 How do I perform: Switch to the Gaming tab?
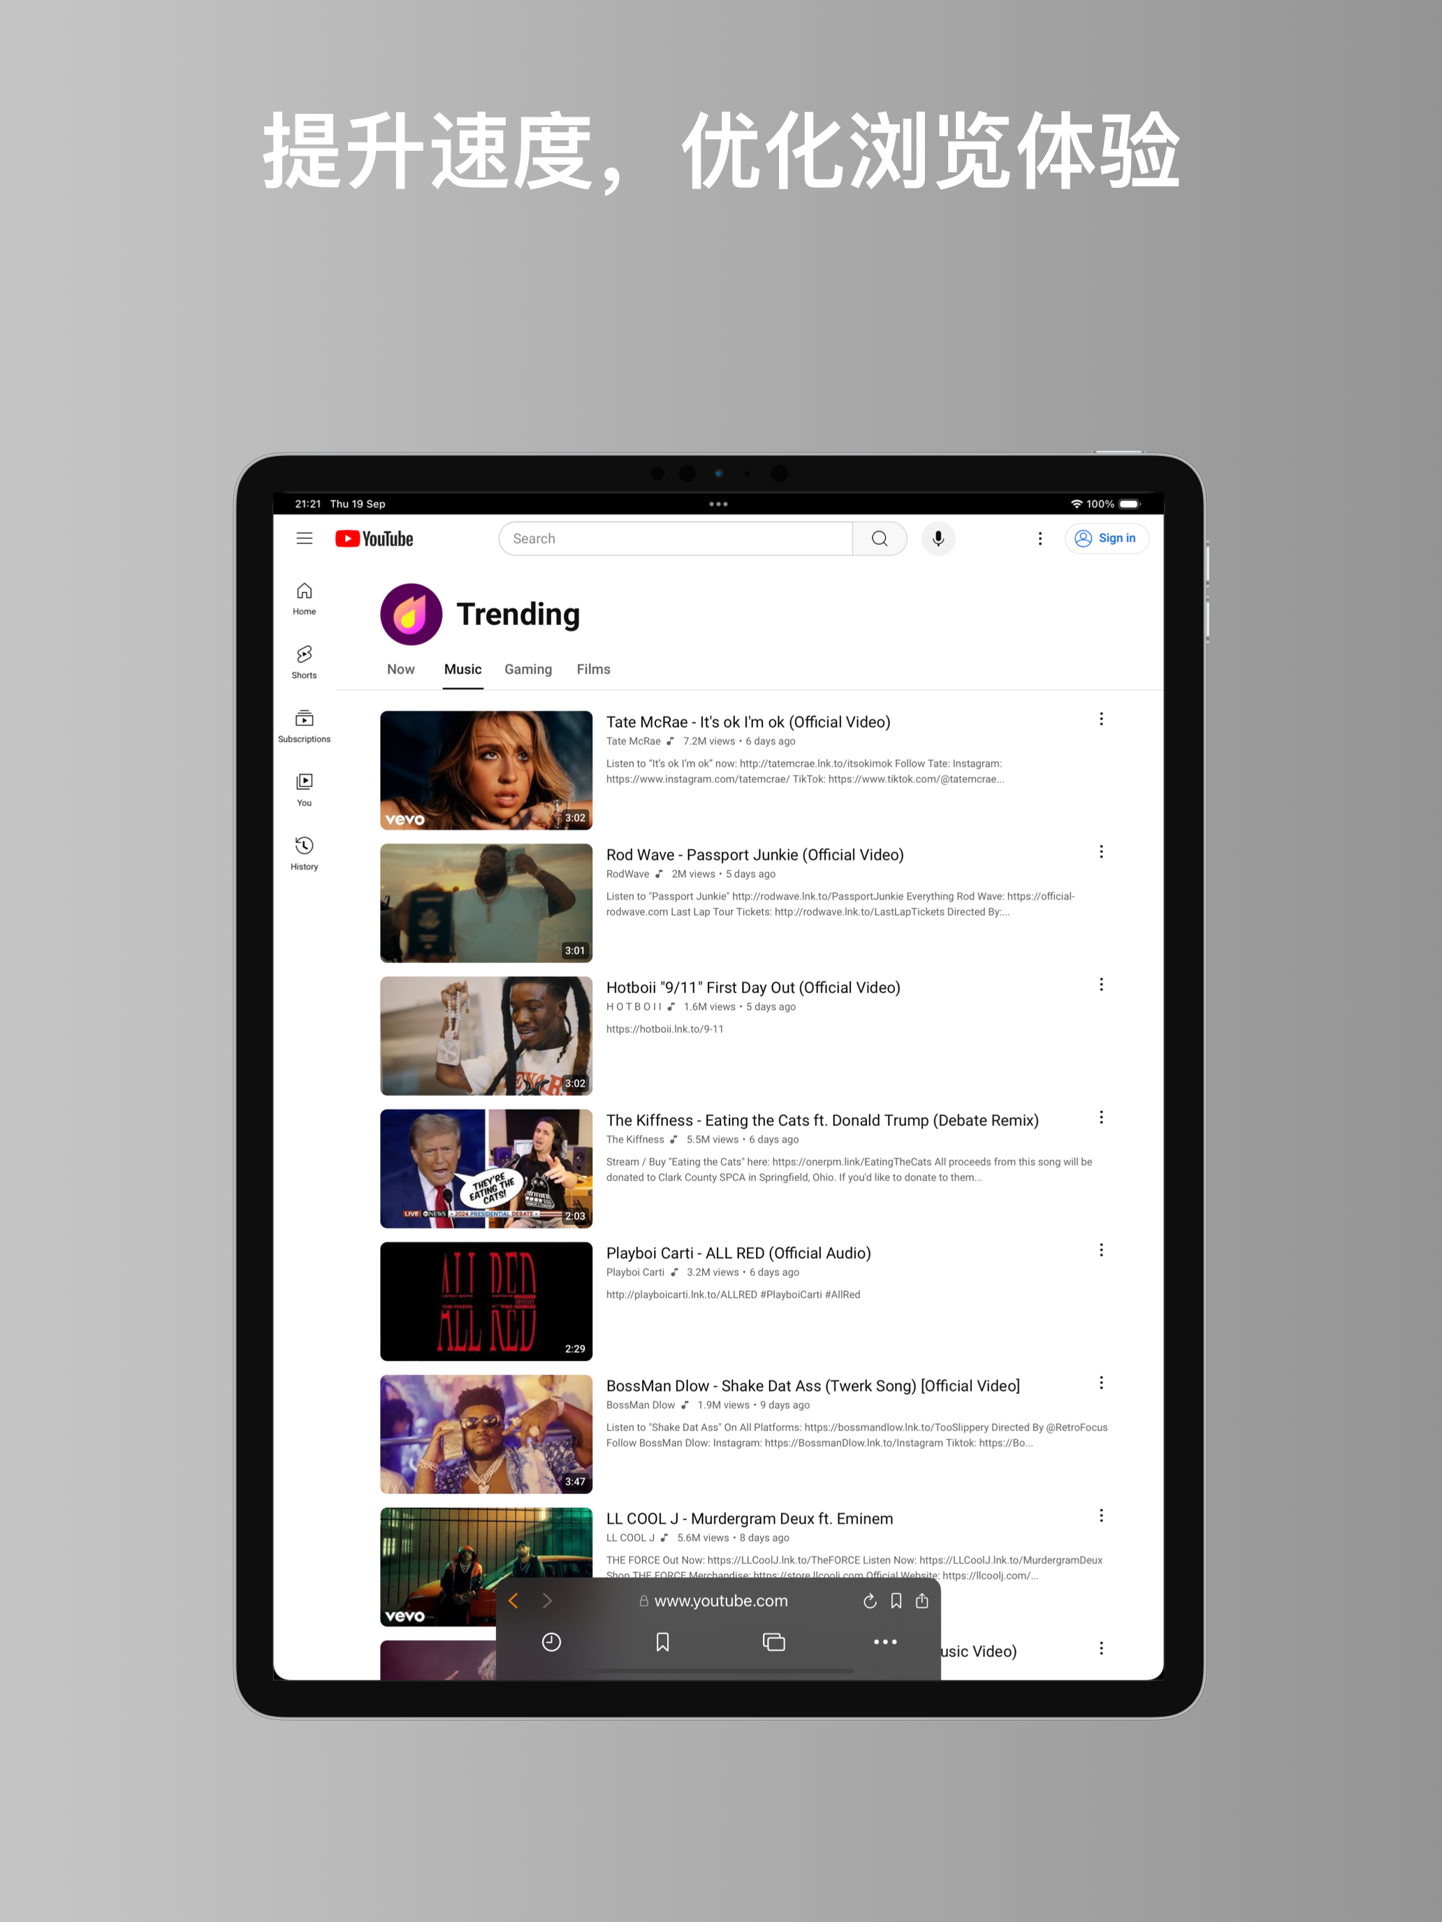[x=528, y=669]
